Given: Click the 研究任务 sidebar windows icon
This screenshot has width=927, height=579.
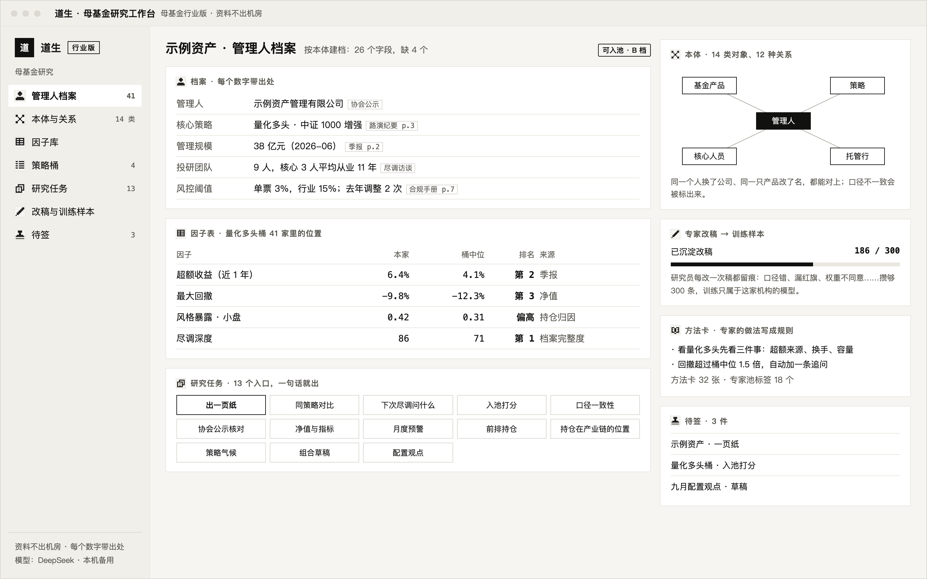Looking at the screenshot, I should pyautogui.click(x=20, y=188).
